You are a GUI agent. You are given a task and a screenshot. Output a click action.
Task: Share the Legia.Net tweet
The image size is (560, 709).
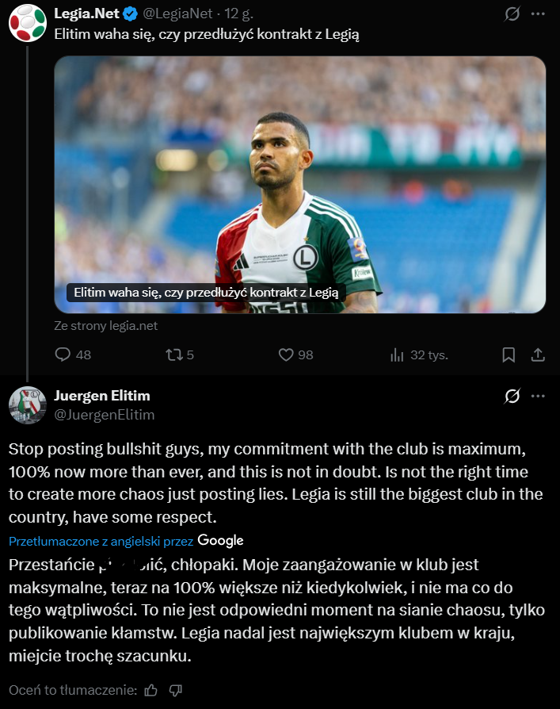point(537,355)
